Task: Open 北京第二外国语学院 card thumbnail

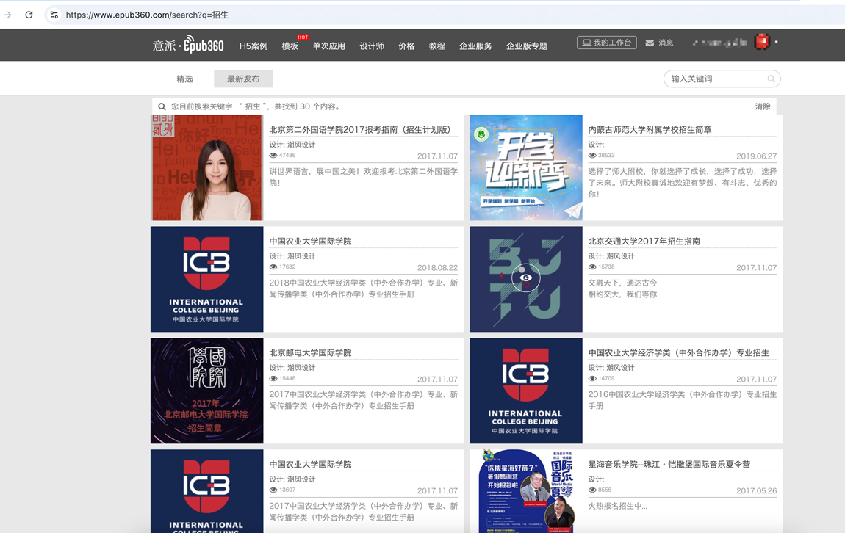Action: (207, 167)
